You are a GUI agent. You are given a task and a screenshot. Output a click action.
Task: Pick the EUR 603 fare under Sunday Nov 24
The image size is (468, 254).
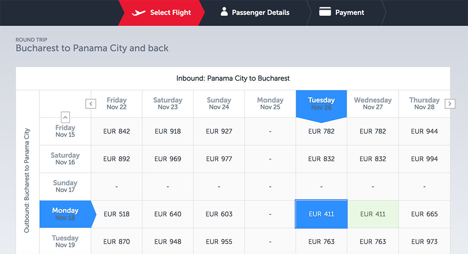218,214
